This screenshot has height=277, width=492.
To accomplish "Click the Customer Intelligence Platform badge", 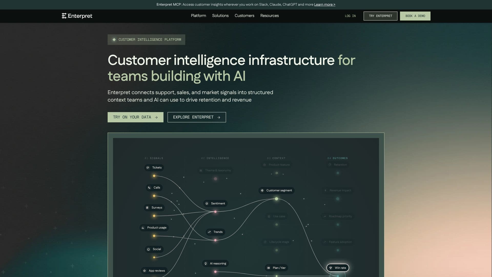I will coord(146,39).
